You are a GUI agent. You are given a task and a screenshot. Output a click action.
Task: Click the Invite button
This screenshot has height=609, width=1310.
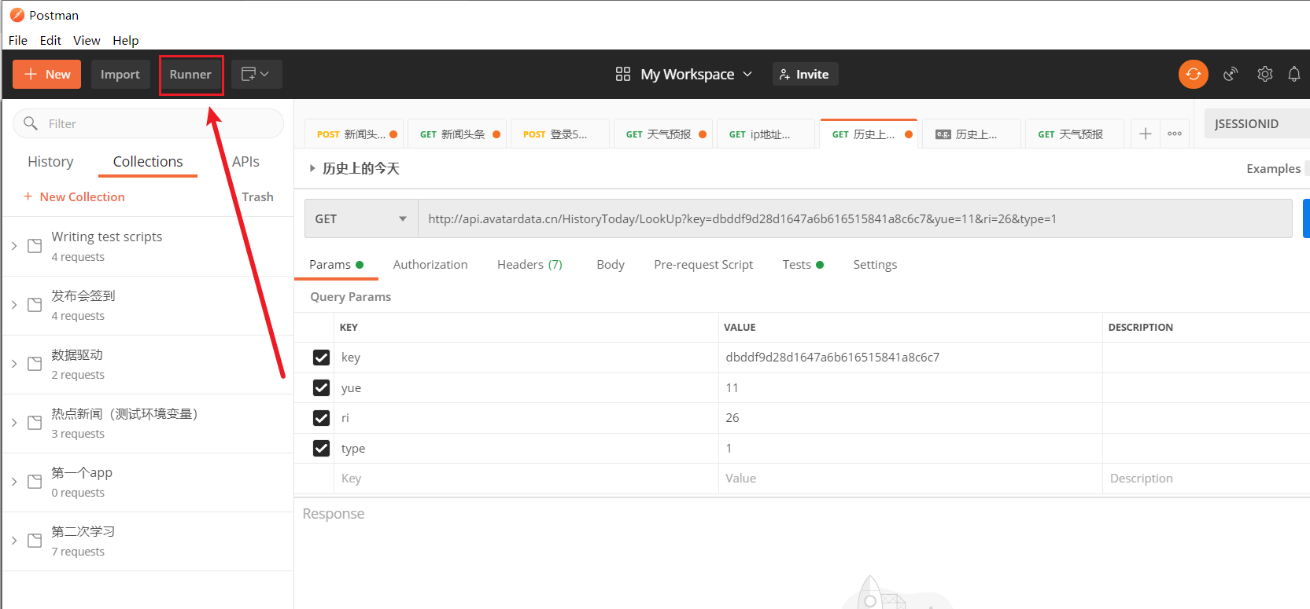point(805,74)
